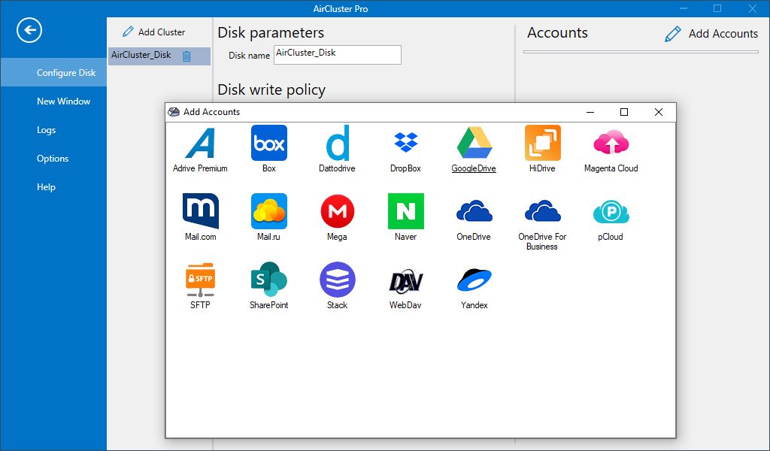Click the Magenta Cloud label
This screenshot has width=770, height=451.
[x=611, y=168]
